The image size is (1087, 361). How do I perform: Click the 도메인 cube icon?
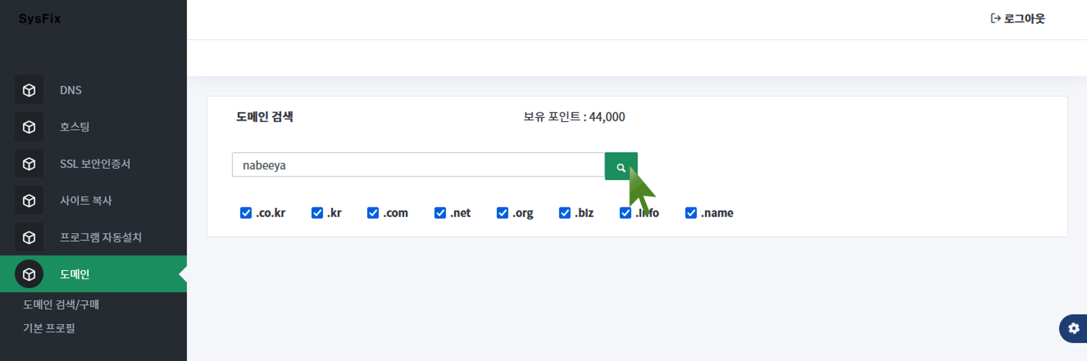pos(29,275)
